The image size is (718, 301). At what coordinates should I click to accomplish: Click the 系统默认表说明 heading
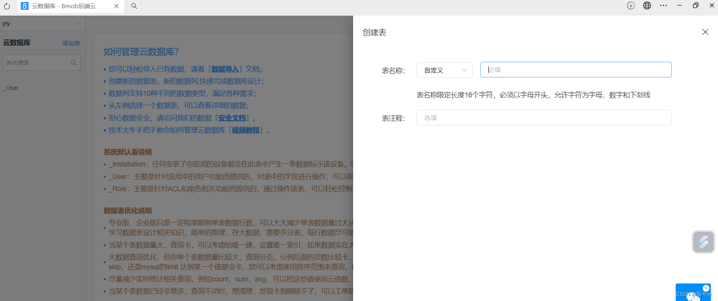(x=128, y=152)
